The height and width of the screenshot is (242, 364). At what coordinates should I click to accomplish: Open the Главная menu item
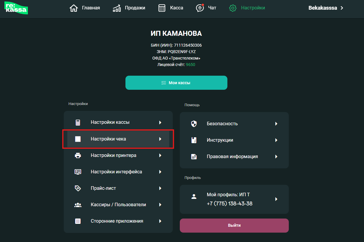point(85,8)
